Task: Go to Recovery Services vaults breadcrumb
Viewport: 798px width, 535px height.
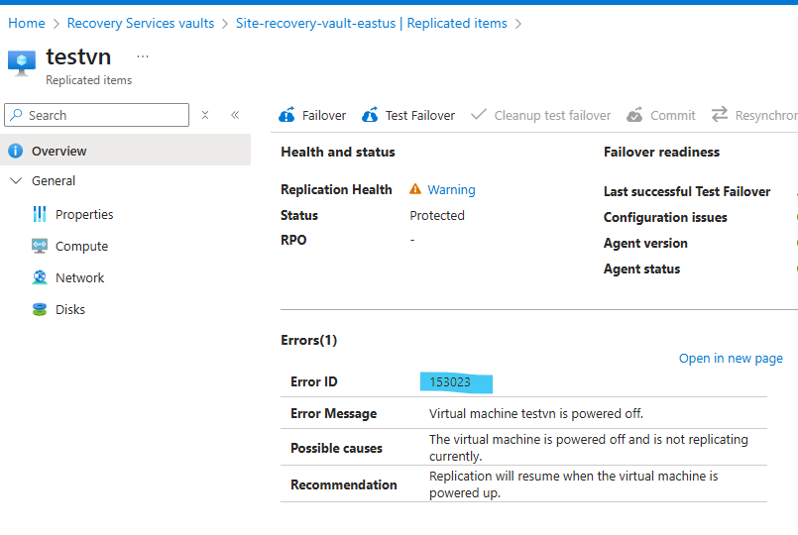Action: click(141, 23)
